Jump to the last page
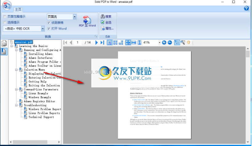Viewport: 252px width, 146px height. coord(102,43)
